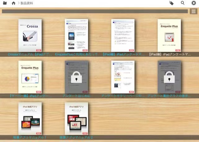Click the 抽選アプリマニュアル1 title label
This screenshot has height=142, width=199.
tap(29, 137)
